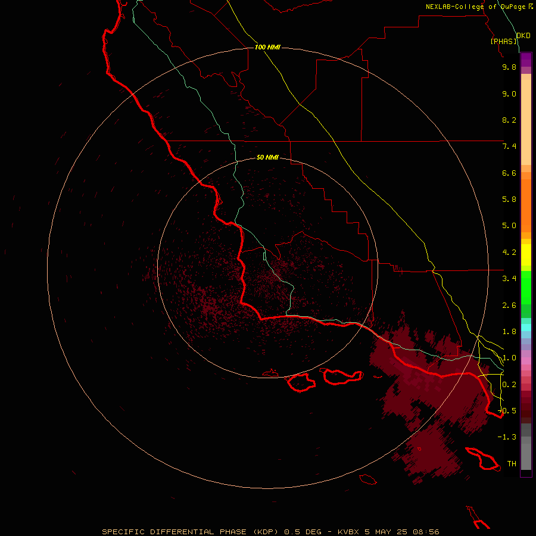Pick the yellow segment of the color bar
Viewport: 536px width, 536px height.
[x=526, y=255]
